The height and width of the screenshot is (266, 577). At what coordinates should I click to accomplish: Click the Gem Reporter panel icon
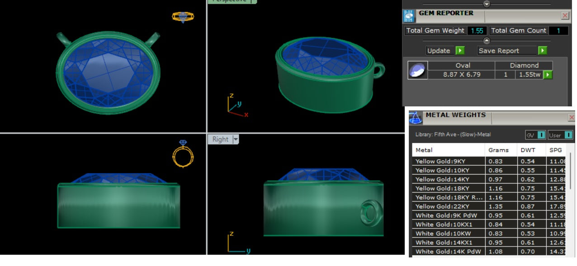pos(409,16)
